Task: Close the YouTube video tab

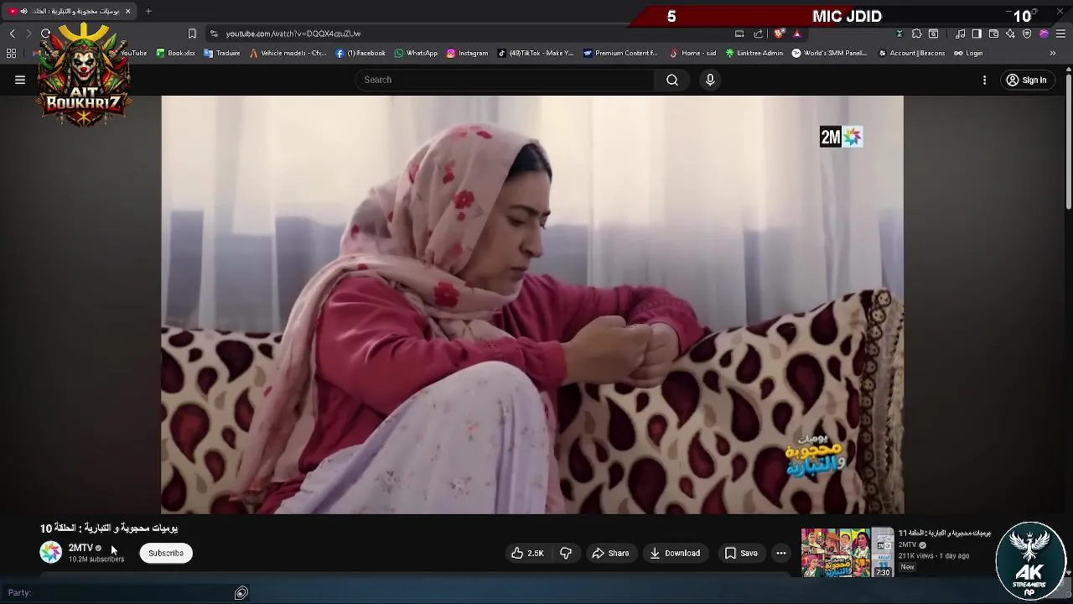Action: pos(127,11)
